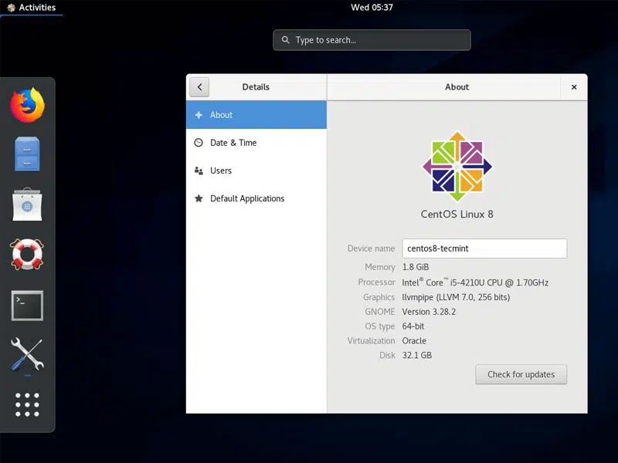Click the Virtualization label
This screenshot has height=463, width=618.
pyautogui.click(x=371, y=341)
